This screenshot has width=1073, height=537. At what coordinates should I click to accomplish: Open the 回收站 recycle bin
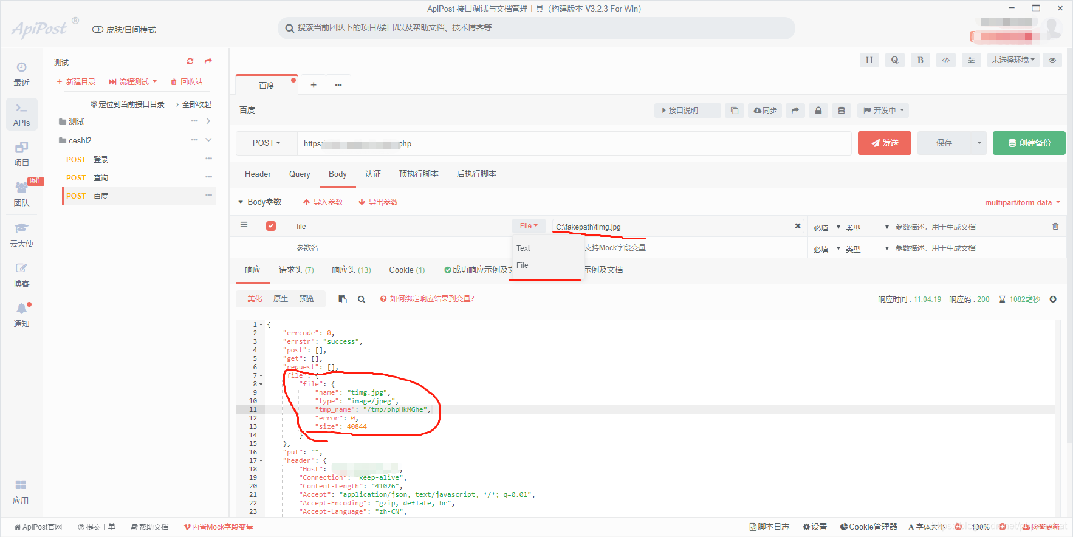coord(187,82)
